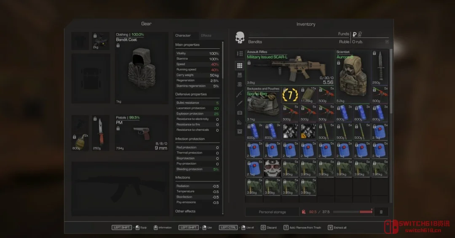Click the equipped PM pistol slot

(x=142, y=133)
